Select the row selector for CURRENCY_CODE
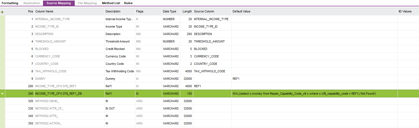 (x=2, y=57)
